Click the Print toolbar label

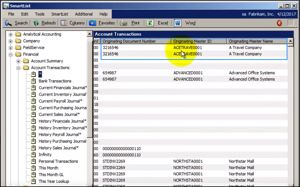point(135,23)
